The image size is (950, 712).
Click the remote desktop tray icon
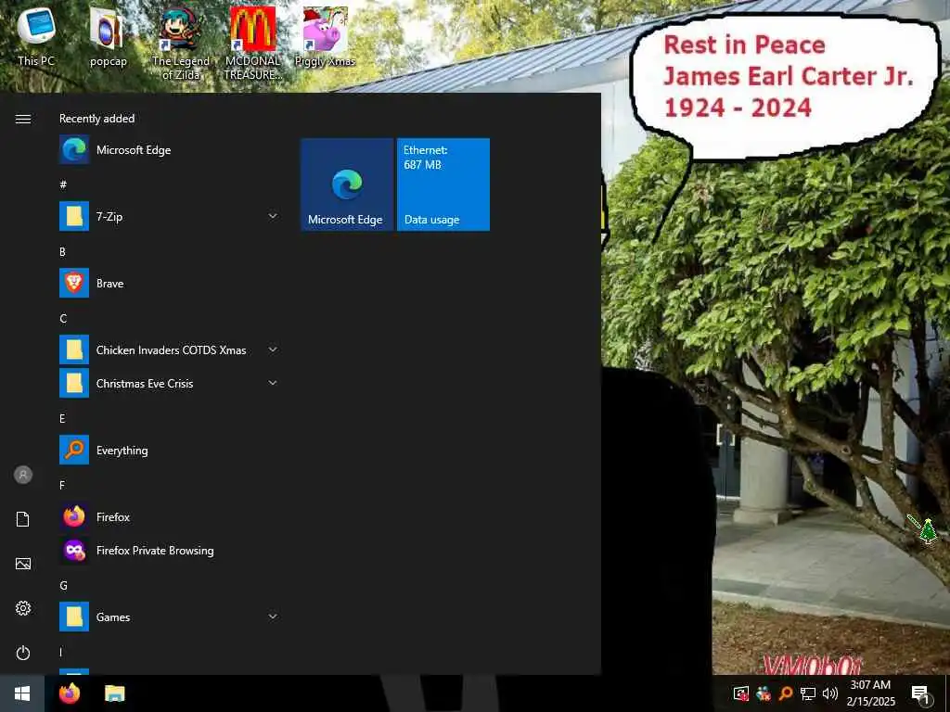click(740, 693)
